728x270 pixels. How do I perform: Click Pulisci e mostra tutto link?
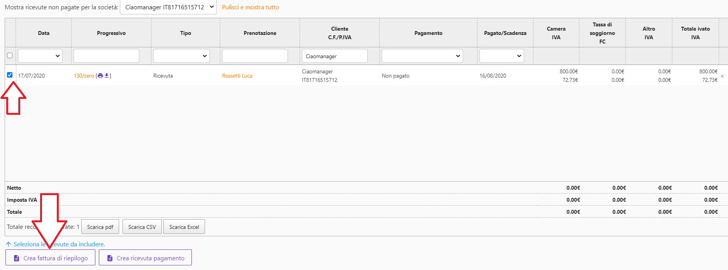click(250, 7)
